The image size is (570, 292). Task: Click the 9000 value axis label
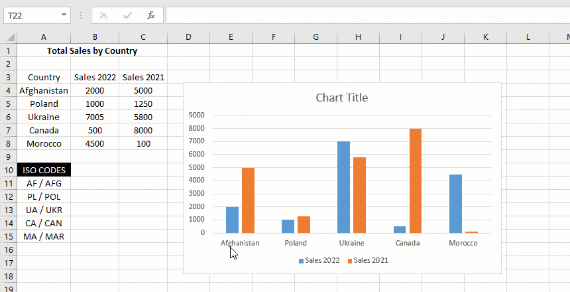[x=197, y=115]
